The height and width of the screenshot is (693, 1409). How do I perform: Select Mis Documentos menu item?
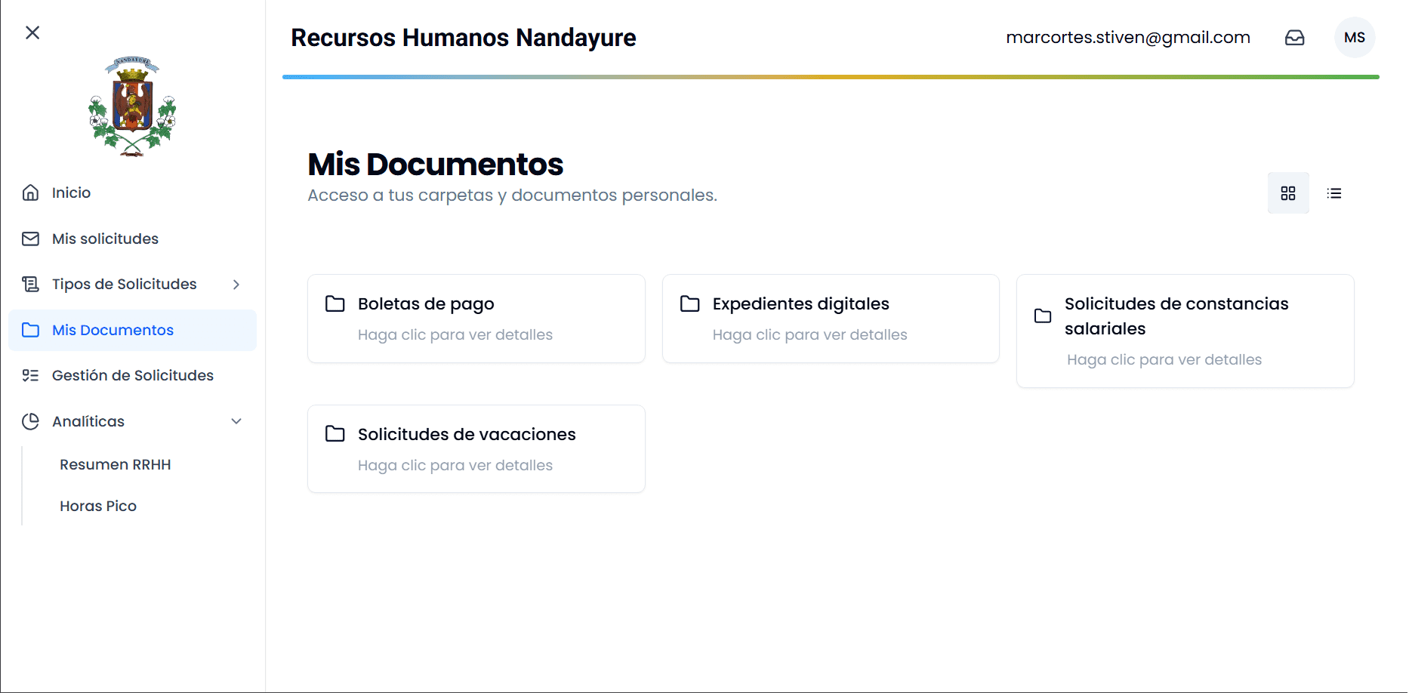pyautogui.click(x=132, y=330)
